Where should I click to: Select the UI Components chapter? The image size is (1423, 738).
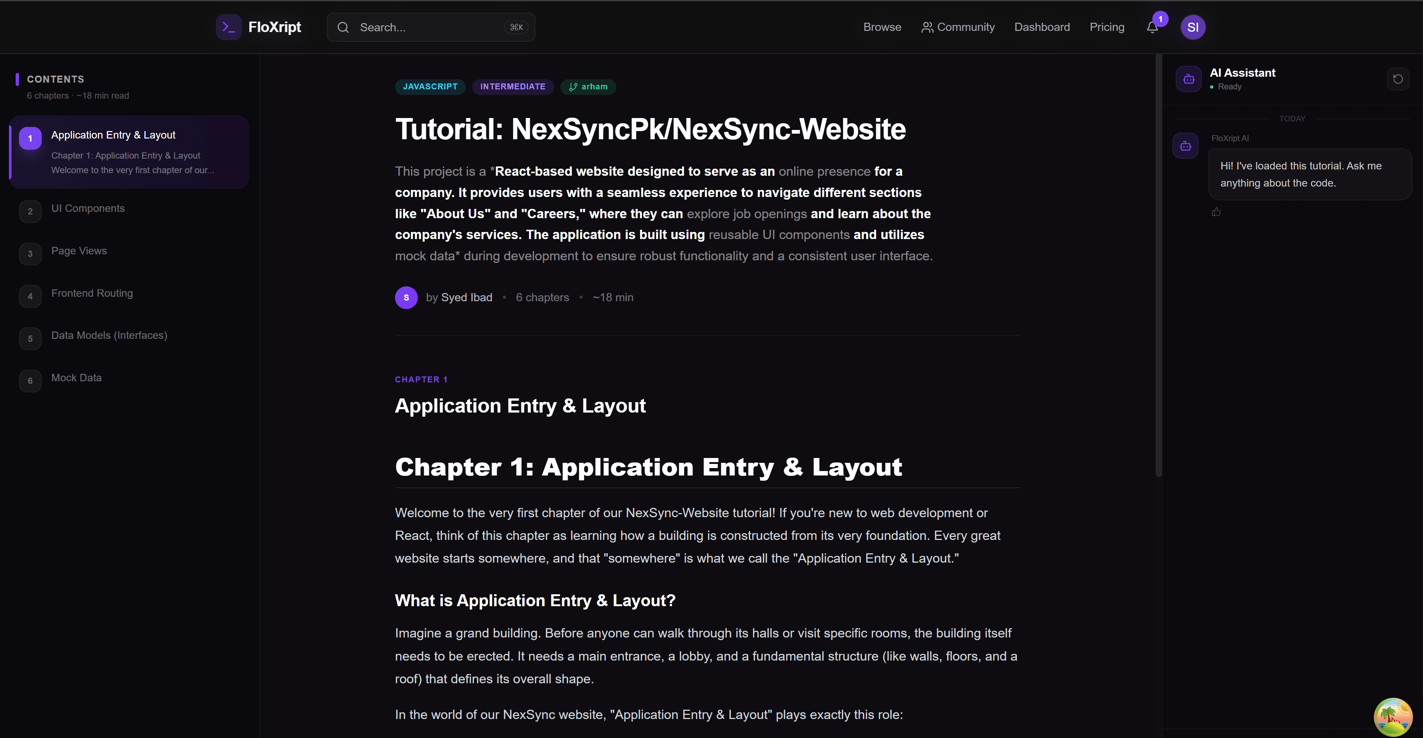[87, 208]
